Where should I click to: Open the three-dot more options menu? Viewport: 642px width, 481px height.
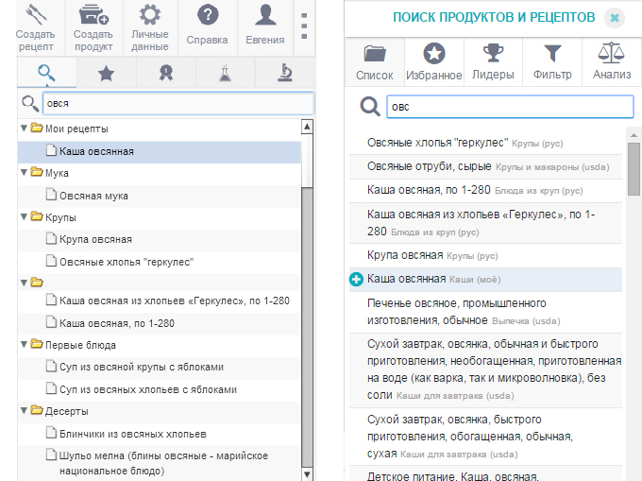[304, 26]
